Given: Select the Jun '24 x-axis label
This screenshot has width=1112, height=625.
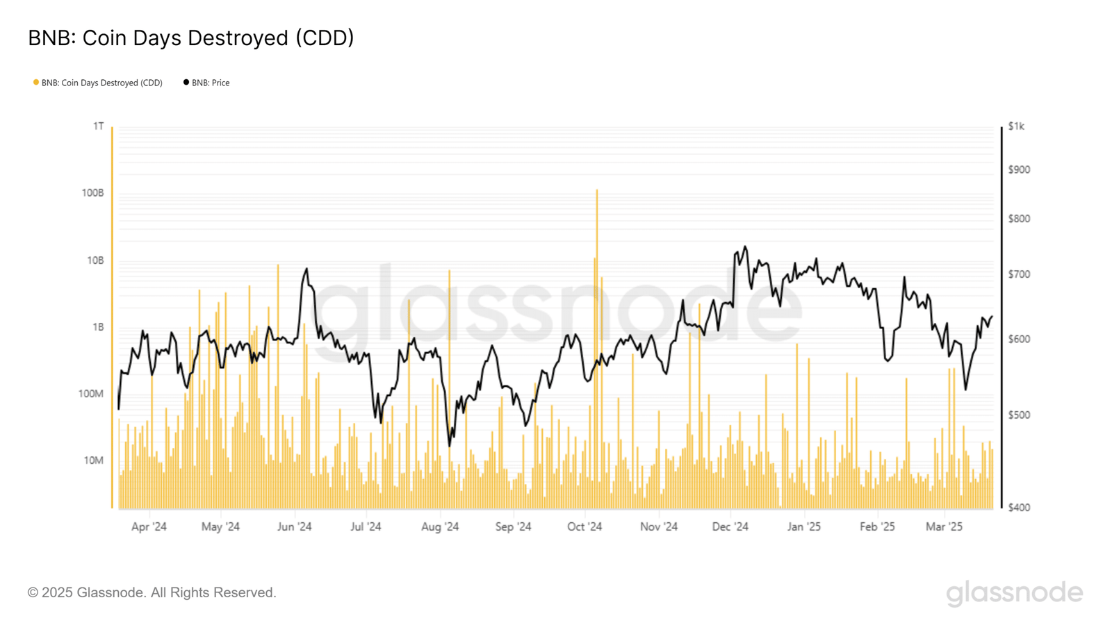Looking at the screenshot, I should [294, 526].
